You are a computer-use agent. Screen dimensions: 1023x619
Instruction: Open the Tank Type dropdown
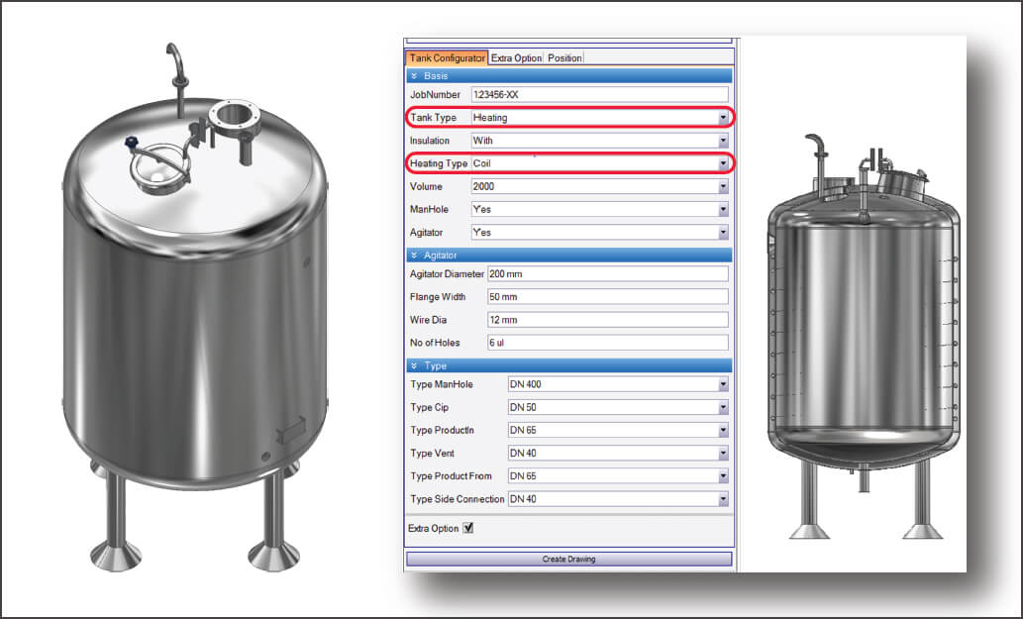[723, 118]
